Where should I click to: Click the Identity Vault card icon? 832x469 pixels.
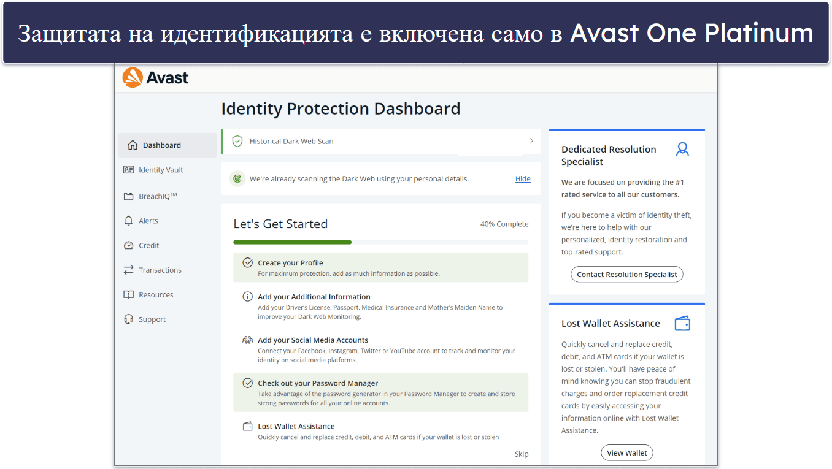click(128, 170)
